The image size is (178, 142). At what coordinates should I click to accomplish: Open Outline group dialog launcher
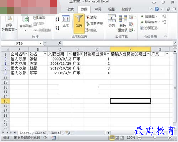[x=166, y=37]
